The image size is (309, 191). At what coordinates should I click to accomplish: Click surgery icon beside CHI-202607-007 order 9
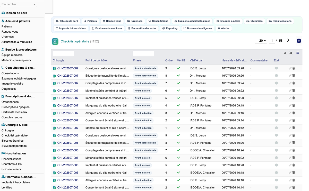coord(54,69)
